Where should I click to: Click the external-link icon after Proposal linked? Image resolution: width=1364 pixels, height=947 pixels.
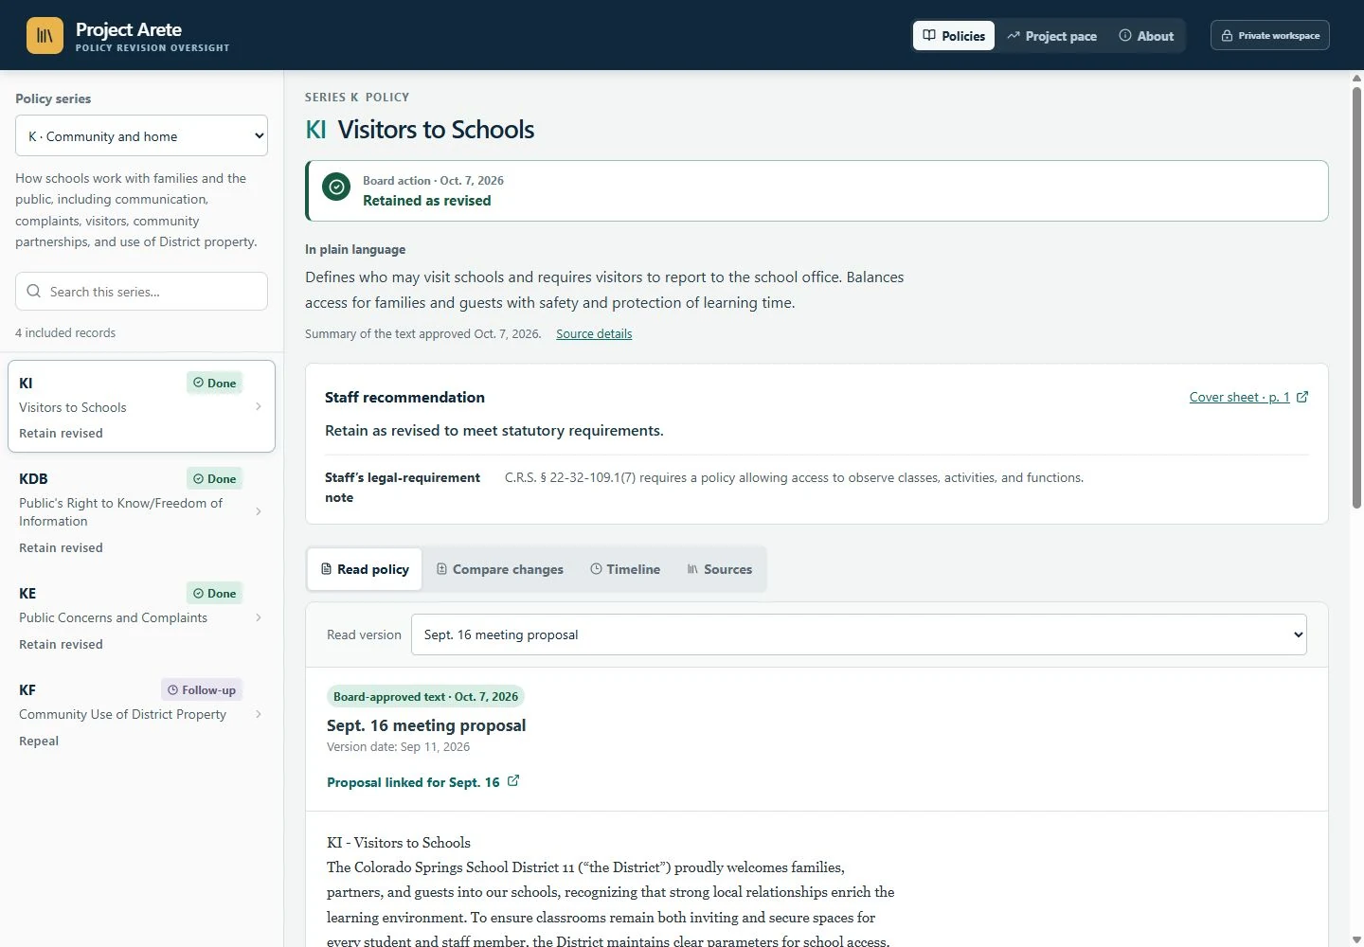pyautogui.click(x=513, y=781)
